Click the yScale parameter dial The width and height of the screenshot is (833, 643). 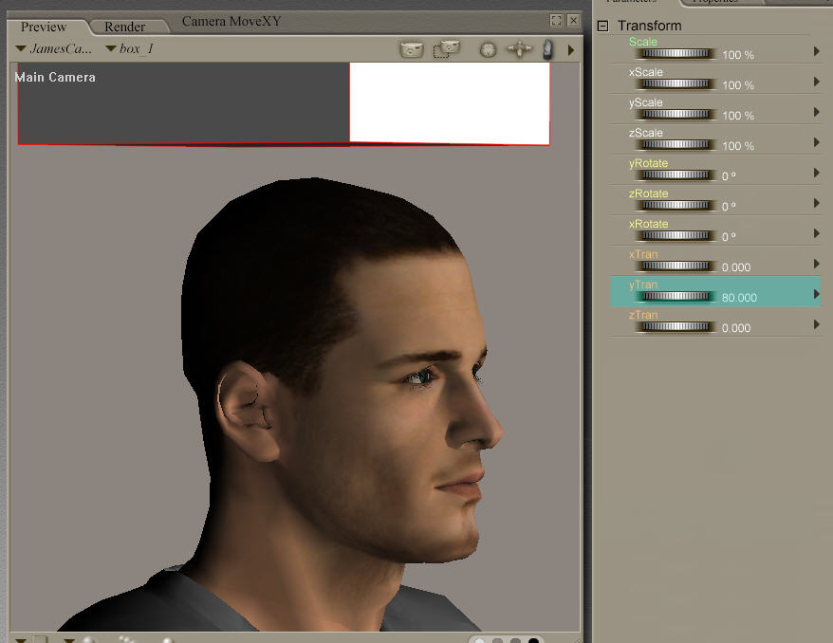pyautogui.click(x=676, y=114)
